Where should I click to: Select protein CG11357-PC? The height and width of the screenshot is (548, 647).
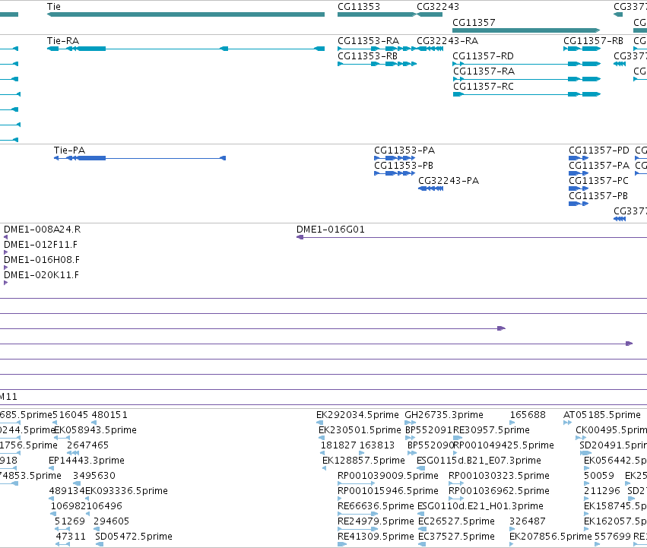click(599, 181)
